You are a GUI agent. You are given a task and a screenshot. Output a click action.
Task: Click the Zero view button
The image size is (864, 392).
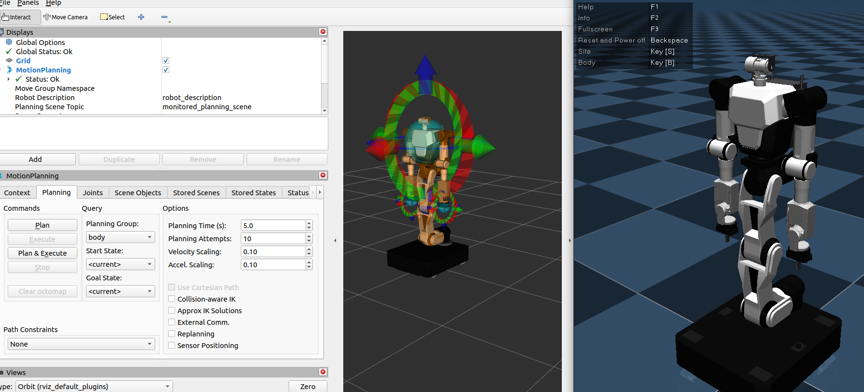coord(308,387)
